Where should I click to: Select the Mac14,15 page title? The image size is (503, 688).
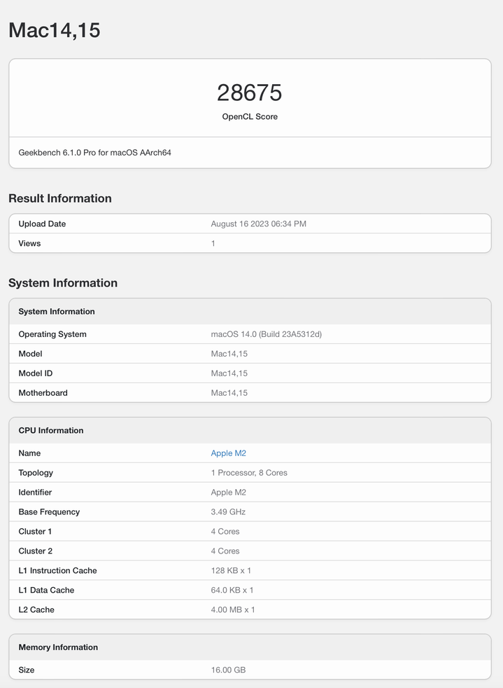[55, 30]
